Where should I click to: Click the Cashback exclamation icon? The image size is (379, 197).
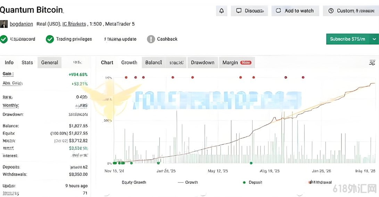tap(151, 39)
